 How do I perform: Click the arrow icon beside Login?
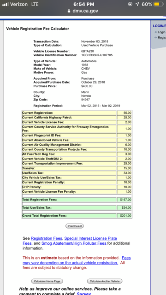tap(155, 32)
